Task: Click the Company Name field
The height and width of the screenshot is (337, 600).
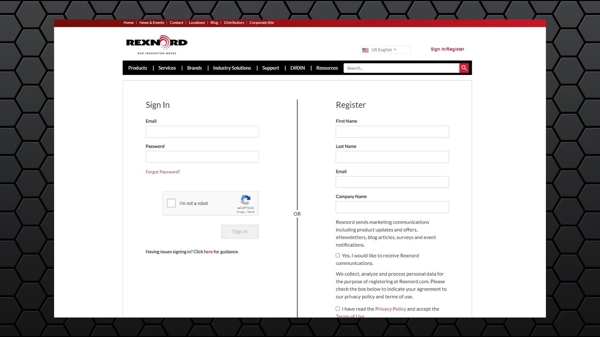Action: [x=392, y=207]
